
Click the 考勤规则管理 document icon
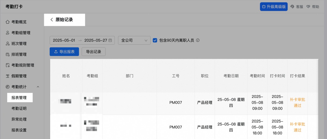8,65
